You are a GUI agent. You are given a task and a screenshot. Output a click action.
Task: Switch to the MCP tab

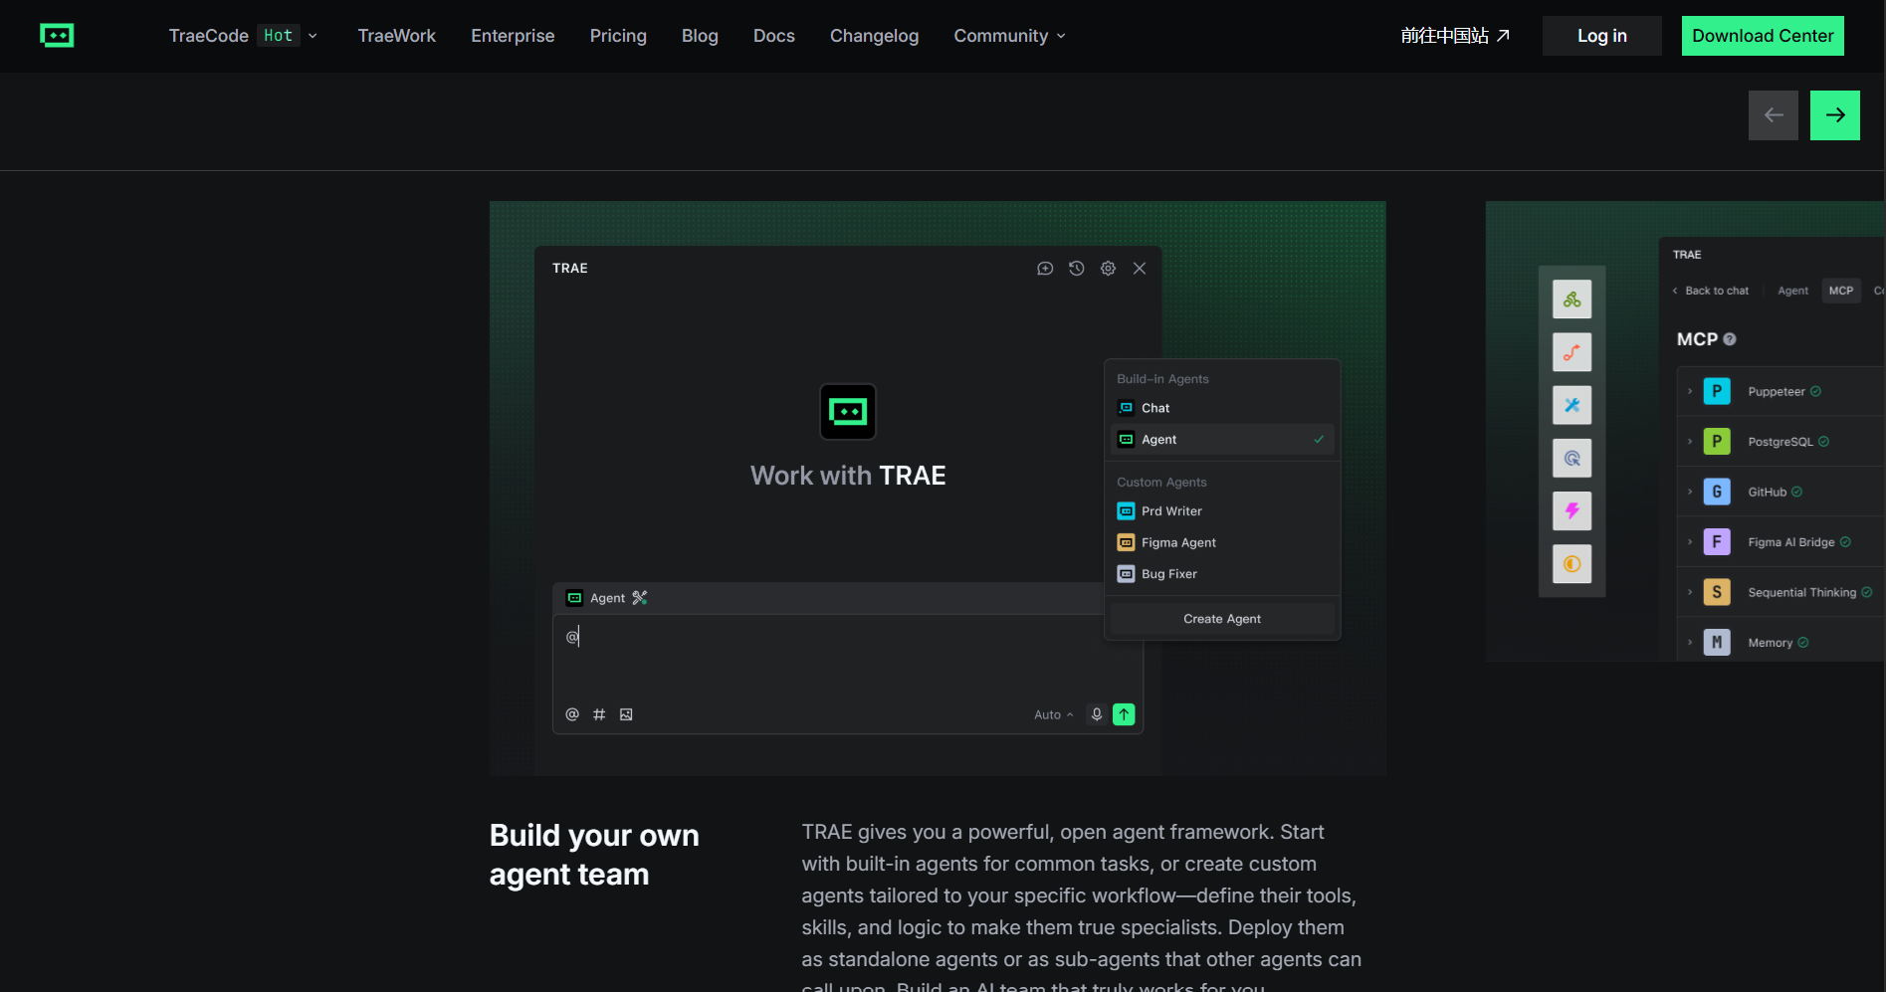pyautogui.click(x=1841, y=291)
